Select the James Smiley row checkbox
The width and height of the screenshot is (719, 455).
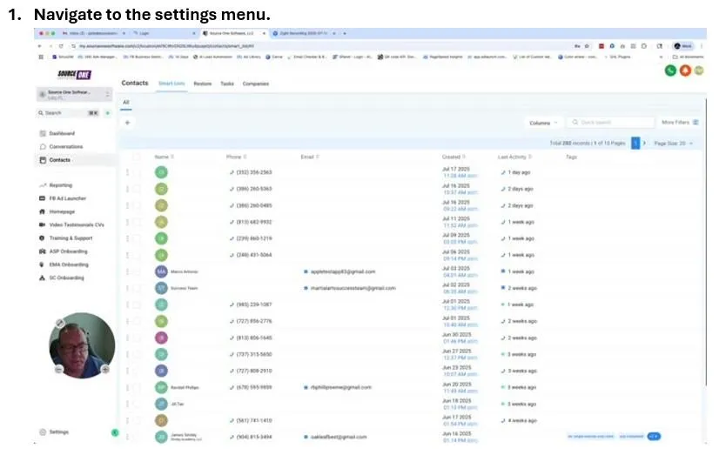tap(136, 437)
